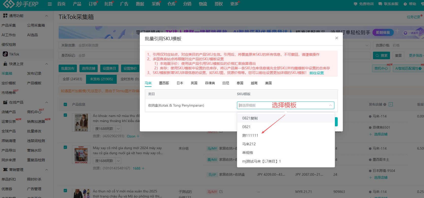The image size is (424, 198).
Task: Open 任务记录 link
Action: coord(414,17)
